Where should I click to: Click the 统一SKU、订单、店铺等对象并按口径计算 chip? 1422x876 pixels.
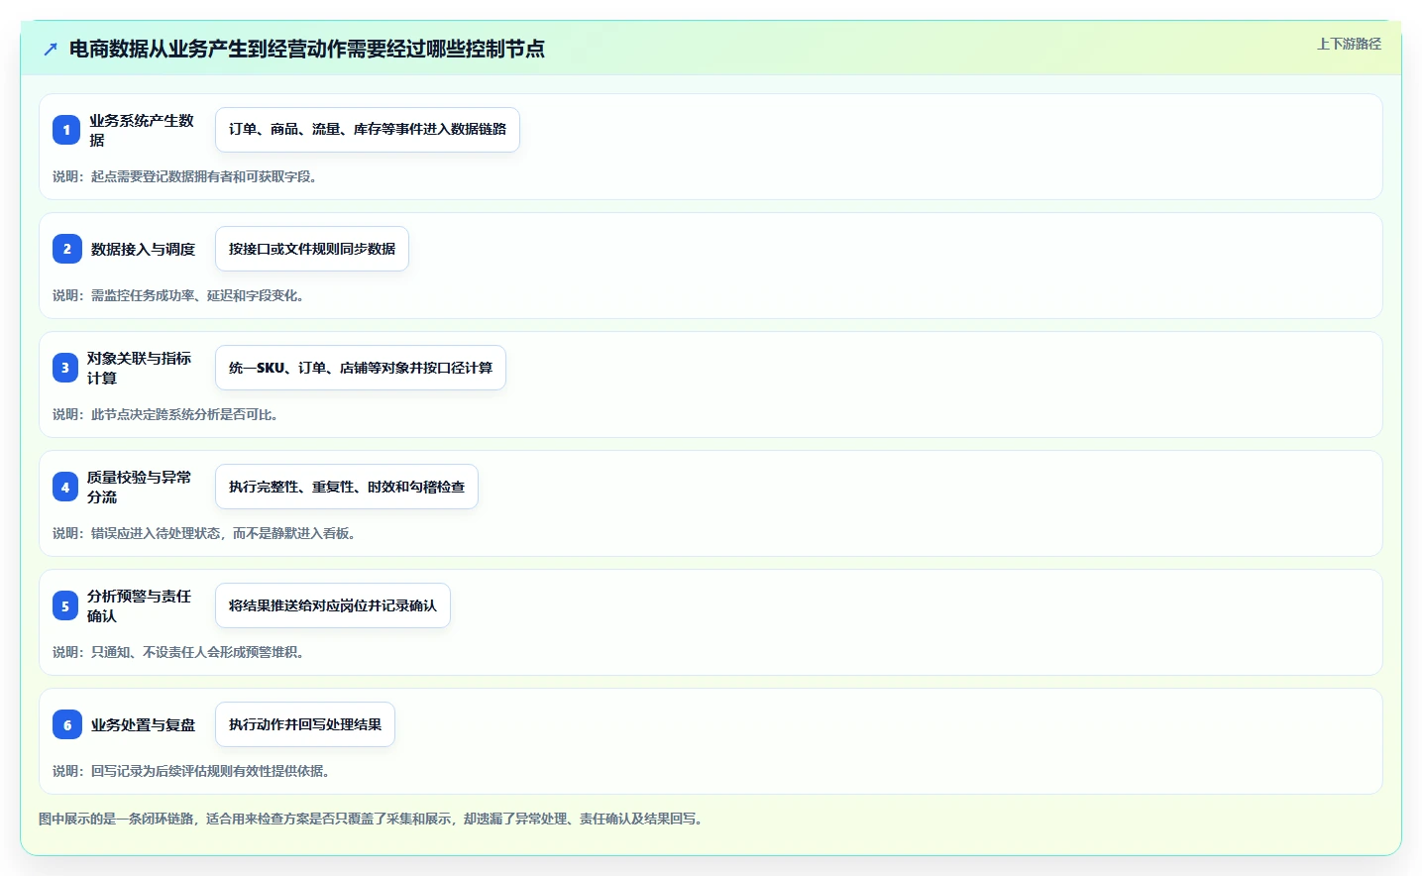click(361, 368)
